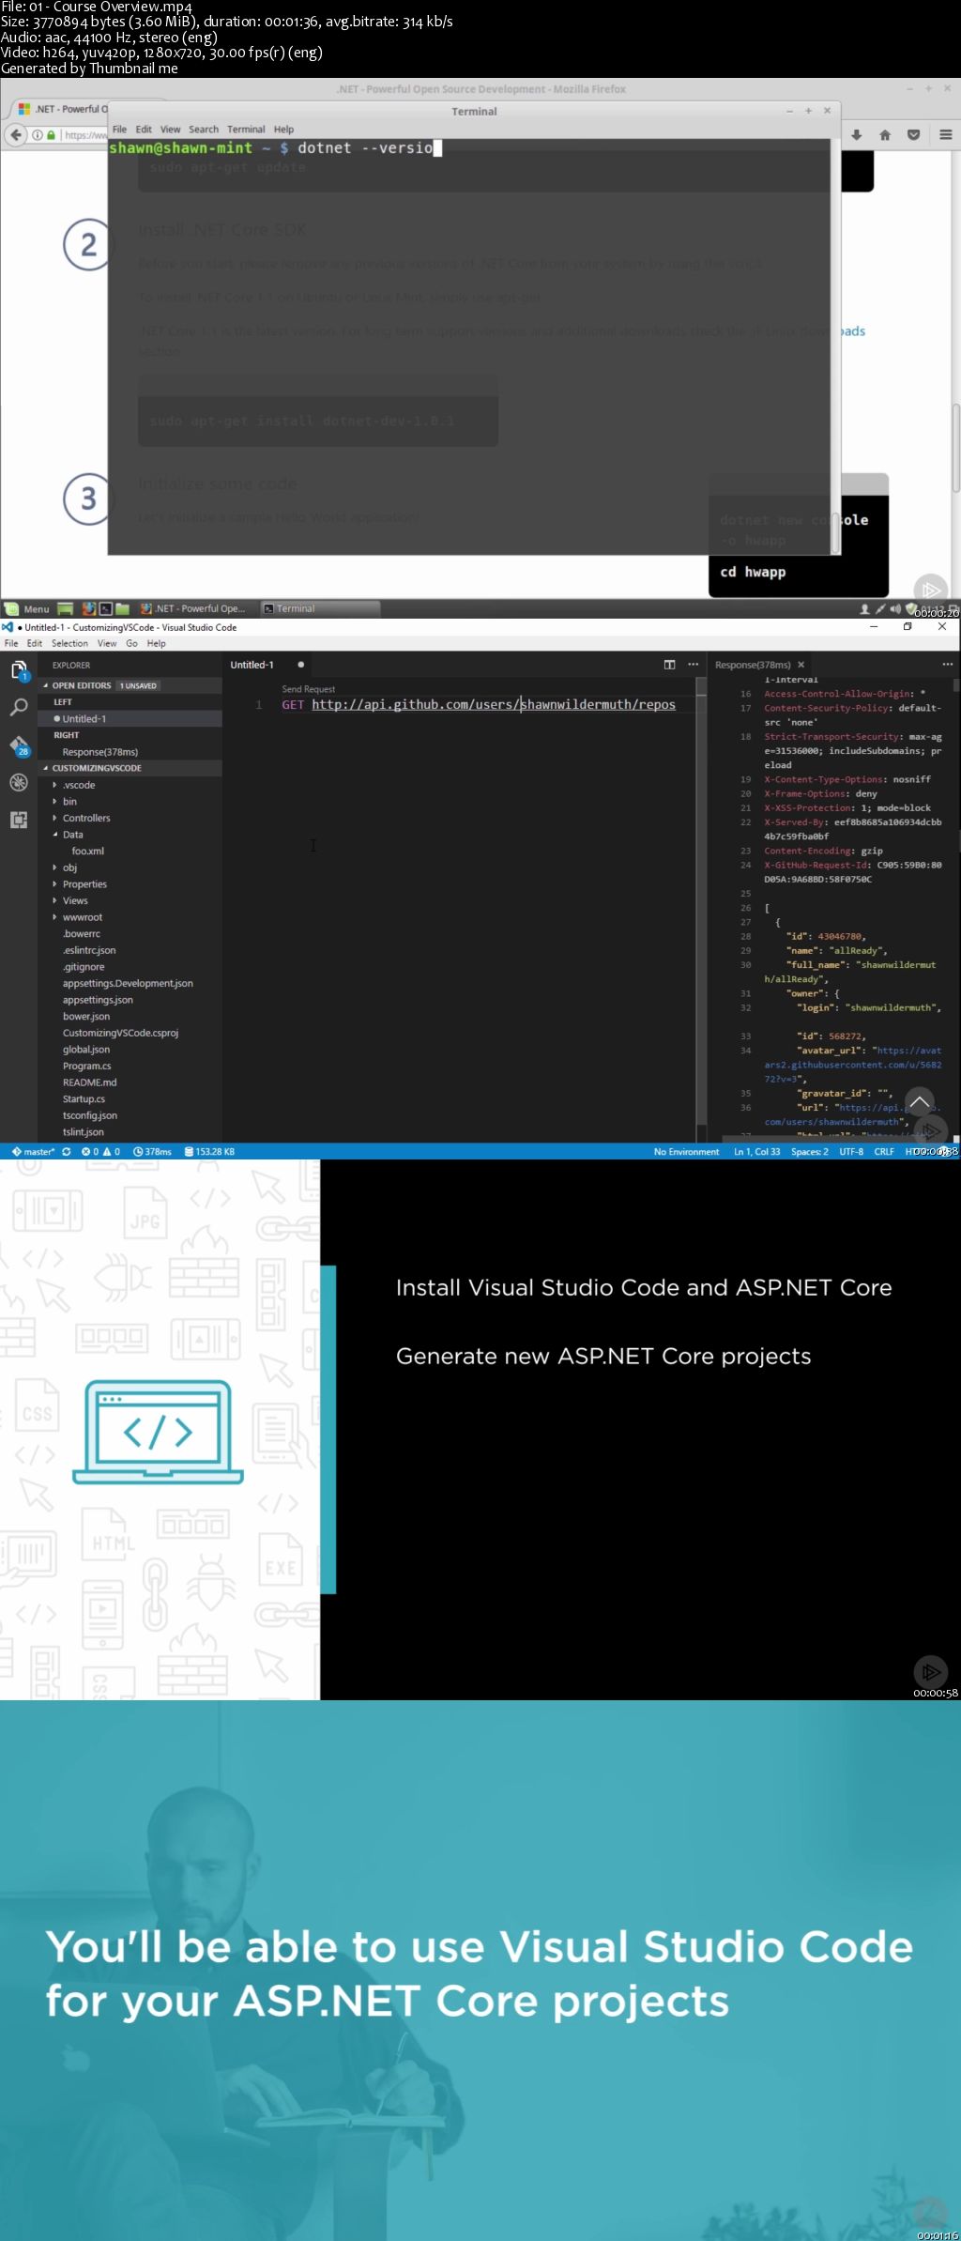
Task: Click the site info lock icon in Firefox
Action: 51,135
